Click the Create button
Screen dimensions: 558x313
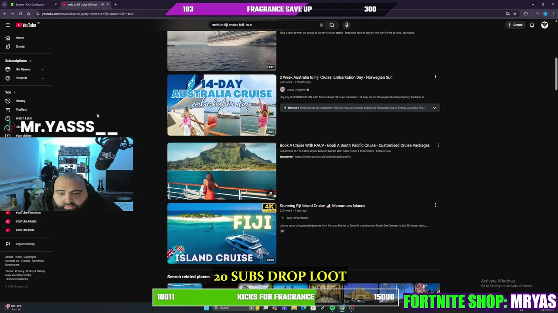(x=515, y=25)
